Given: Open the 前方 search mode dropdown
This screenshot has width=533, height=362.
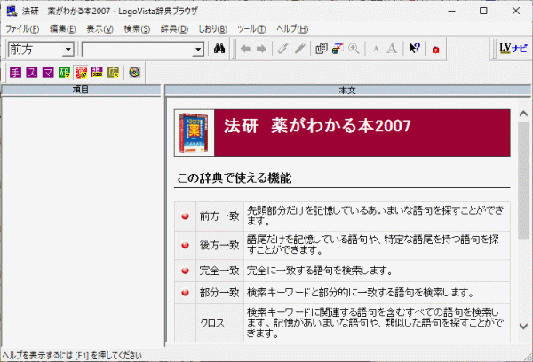Looking at the screenshot, I should [x=68, y=50].
